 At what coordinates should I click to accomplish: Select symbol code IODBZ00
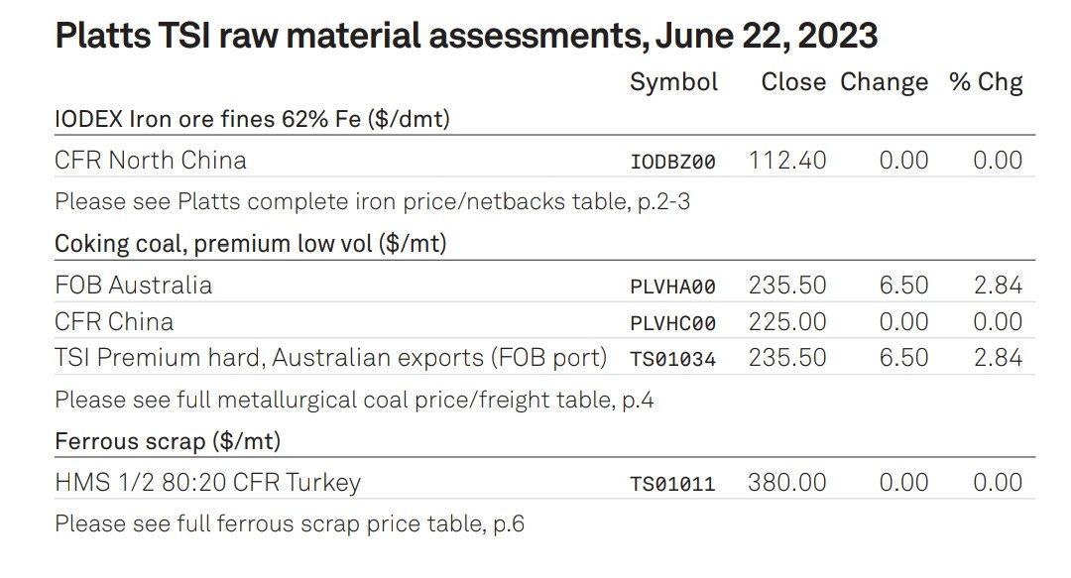(672, 162)
